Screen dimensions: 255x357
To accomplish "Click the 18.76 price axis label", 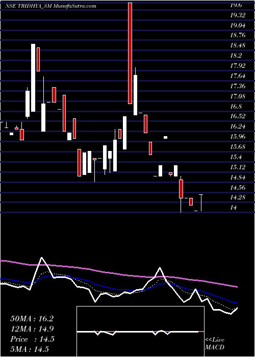I will [238, 35].
